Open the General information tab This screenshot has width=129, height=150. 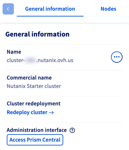click(50, 9)
